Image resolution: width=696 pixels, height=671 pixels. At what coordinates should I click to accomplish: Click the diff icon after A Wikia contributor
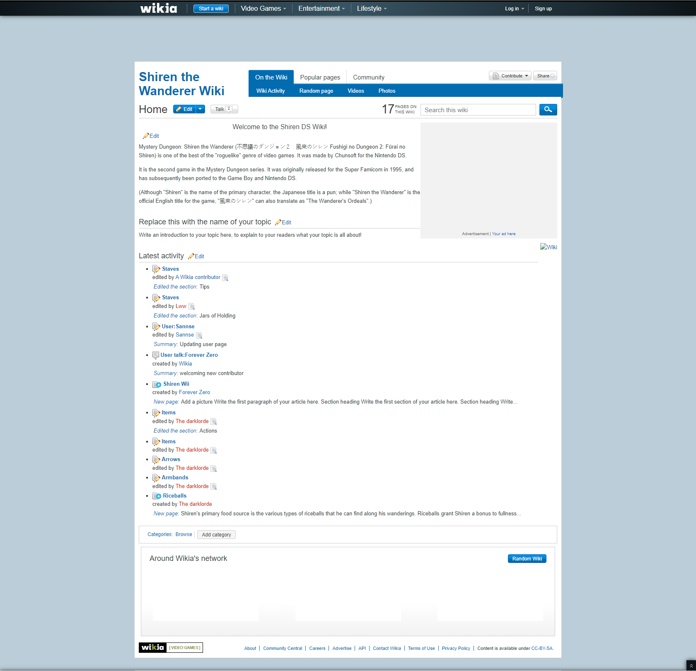225,278
